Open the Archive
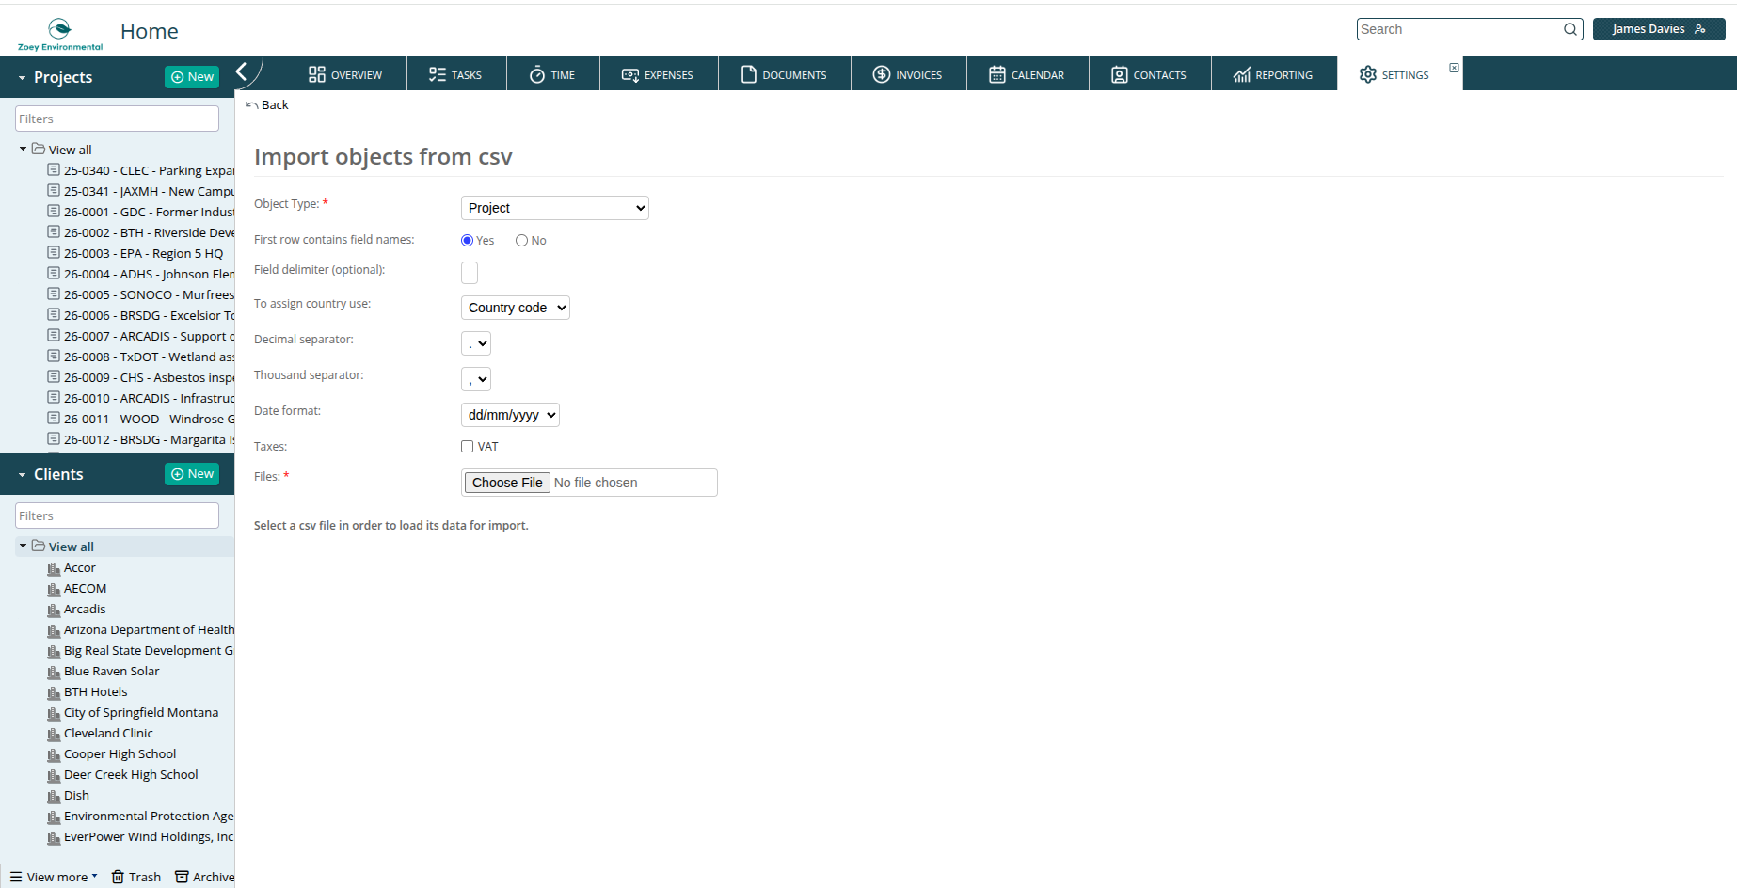This screenshot has height=888, width=1737. (x=205, y=877)
